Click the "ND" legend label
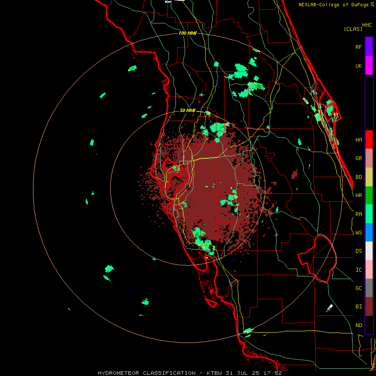 [x=358, y=325]
